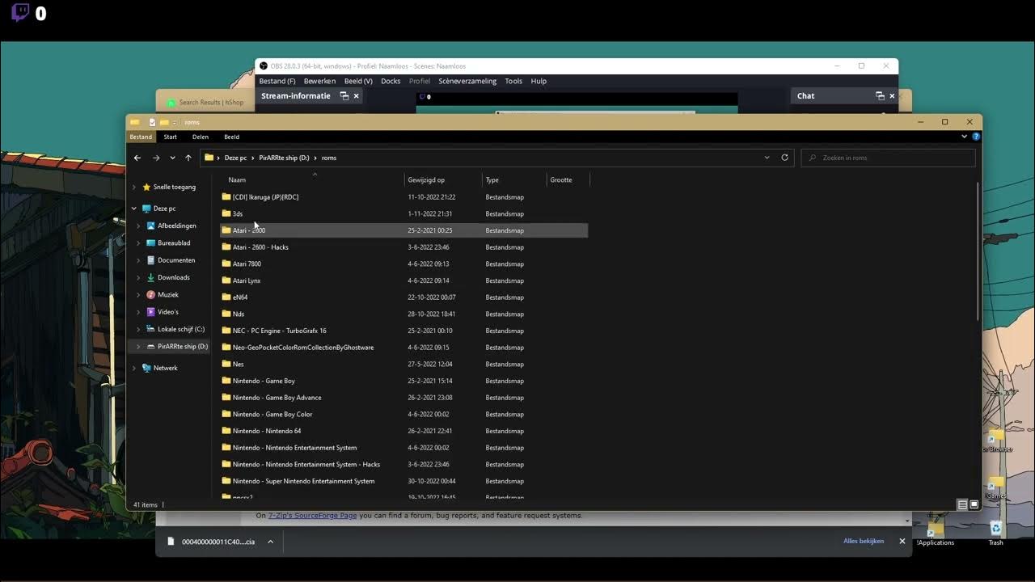Undock the OBS Chat panel
This screenshot has height=582, width=1035.
pos(880,95)
